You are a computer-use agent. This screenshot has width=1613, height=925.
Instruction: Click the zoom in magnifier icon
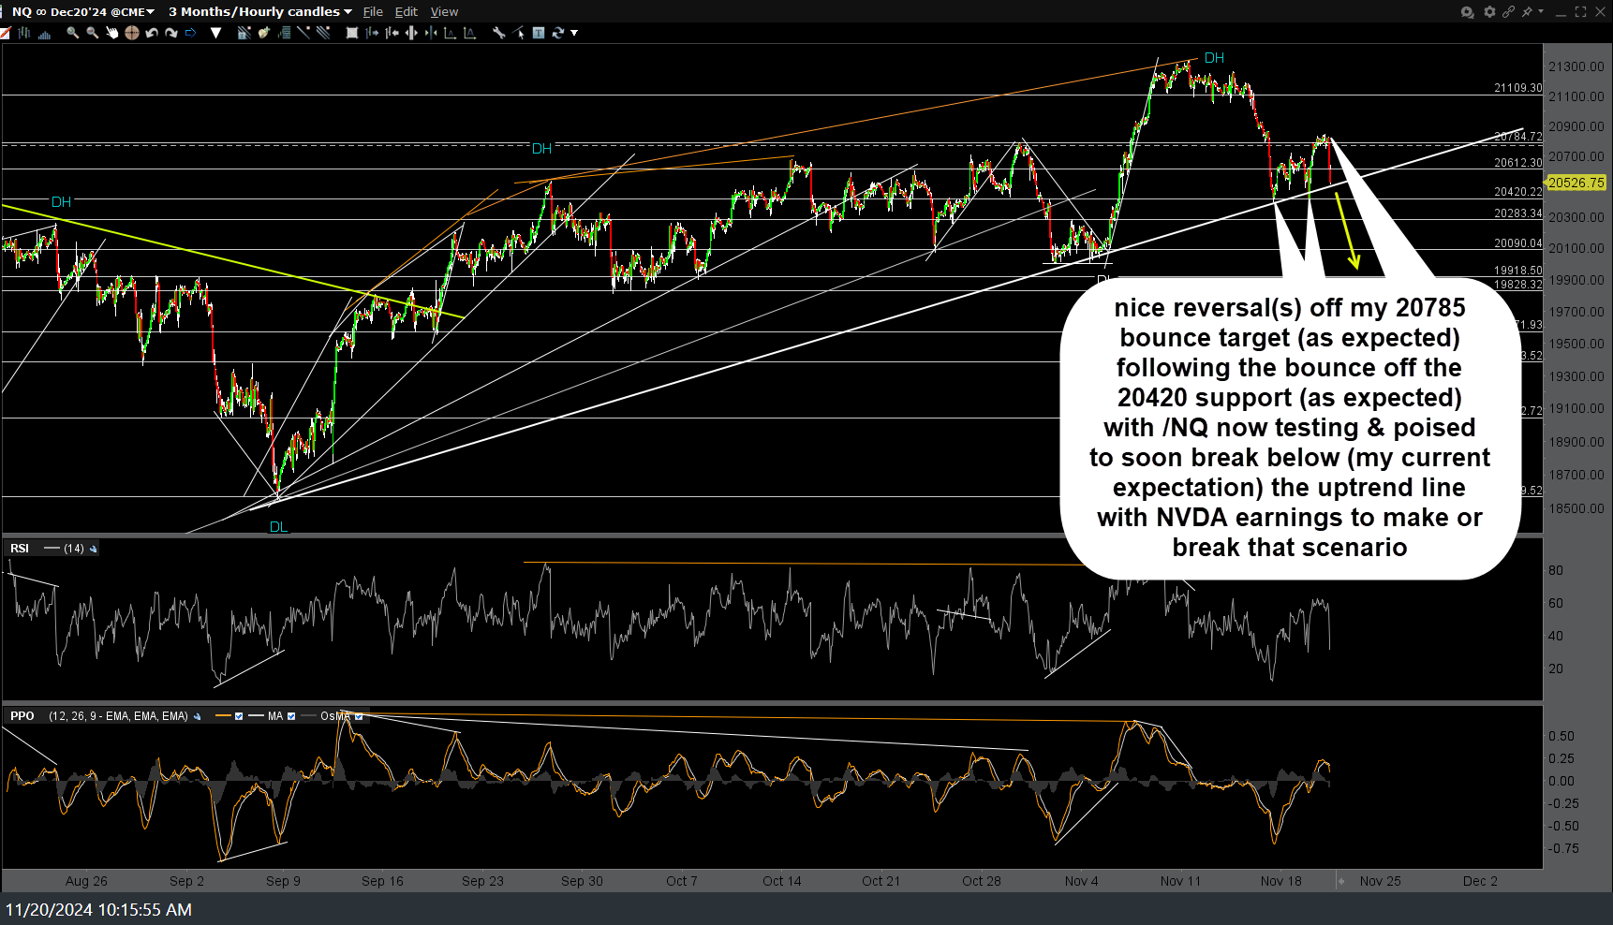(72, 33)
